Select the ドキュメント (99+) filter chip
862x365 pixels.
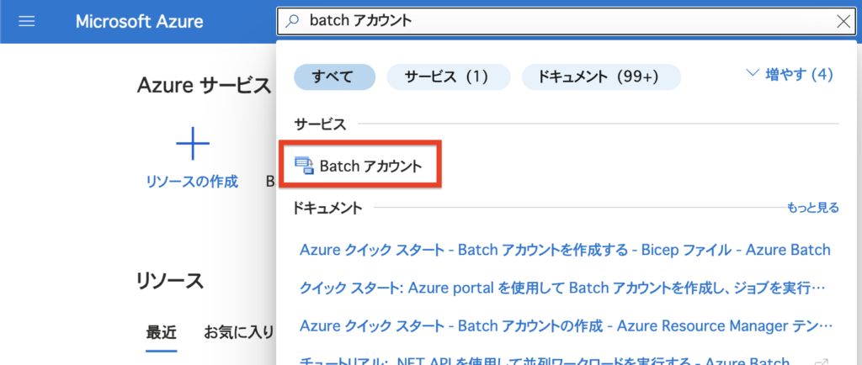pos(601,77)
